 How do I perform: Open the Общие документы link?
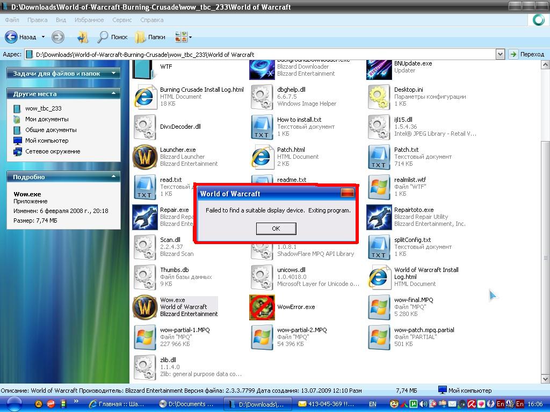[50, 130]
